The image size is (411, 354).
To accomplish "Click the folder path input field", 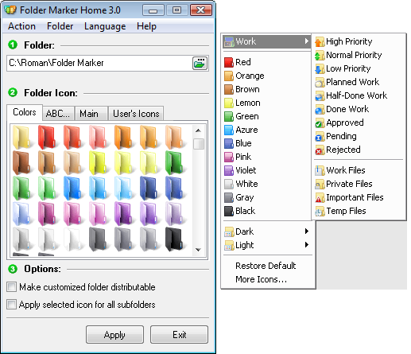I will pyautogui.click(x=99, y=63).
